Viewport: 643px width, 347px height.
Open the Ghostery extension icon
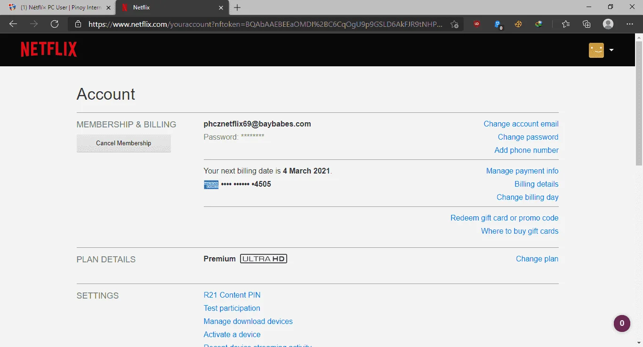[498, 24]
